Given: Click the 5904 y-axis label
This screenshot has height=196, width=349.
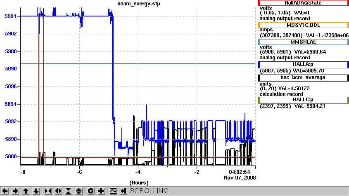Looking at the screenshot, I should [11, 16].
